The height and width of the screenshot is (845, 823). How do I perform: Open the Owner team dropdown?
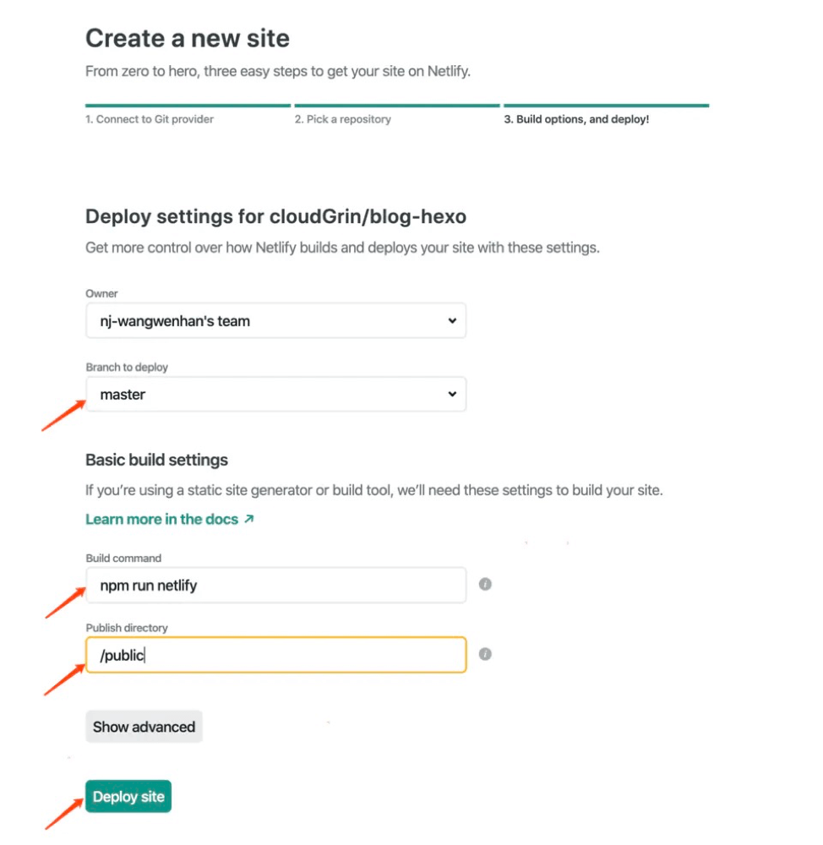(275, 320)
